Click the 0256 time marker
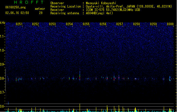 [103, 24]
